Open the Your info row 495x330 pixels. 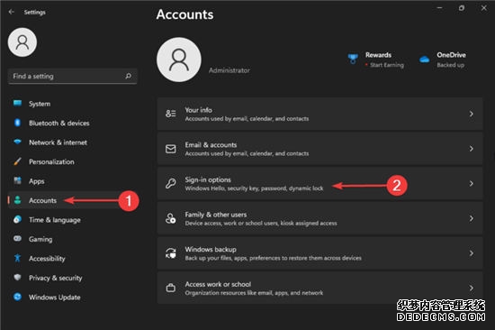(x=319, y=114)
